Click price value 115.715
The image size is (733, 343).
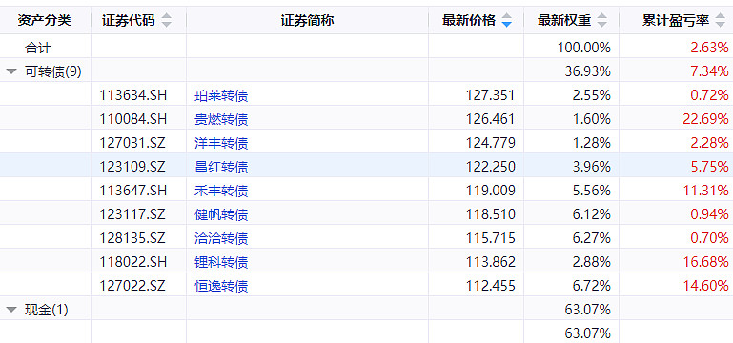(490, 238)
